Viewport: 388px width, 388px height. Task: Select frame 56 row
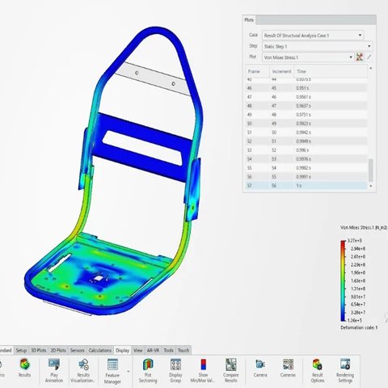tap(306, 177)
